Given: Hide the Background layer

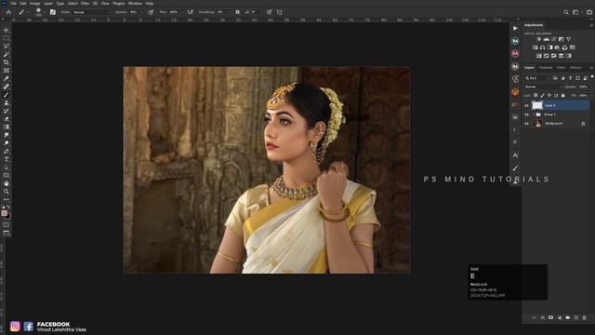Looking at the screenshot, I should [x=527, y=124].
